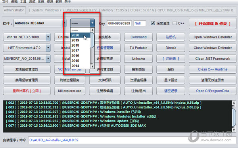
Task: Click the 注册表编辑 button
Action: [105, 91]
